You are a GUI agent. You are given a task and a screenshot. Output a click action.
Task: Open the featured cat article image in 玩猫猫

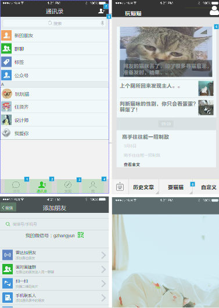click(166, 52)
